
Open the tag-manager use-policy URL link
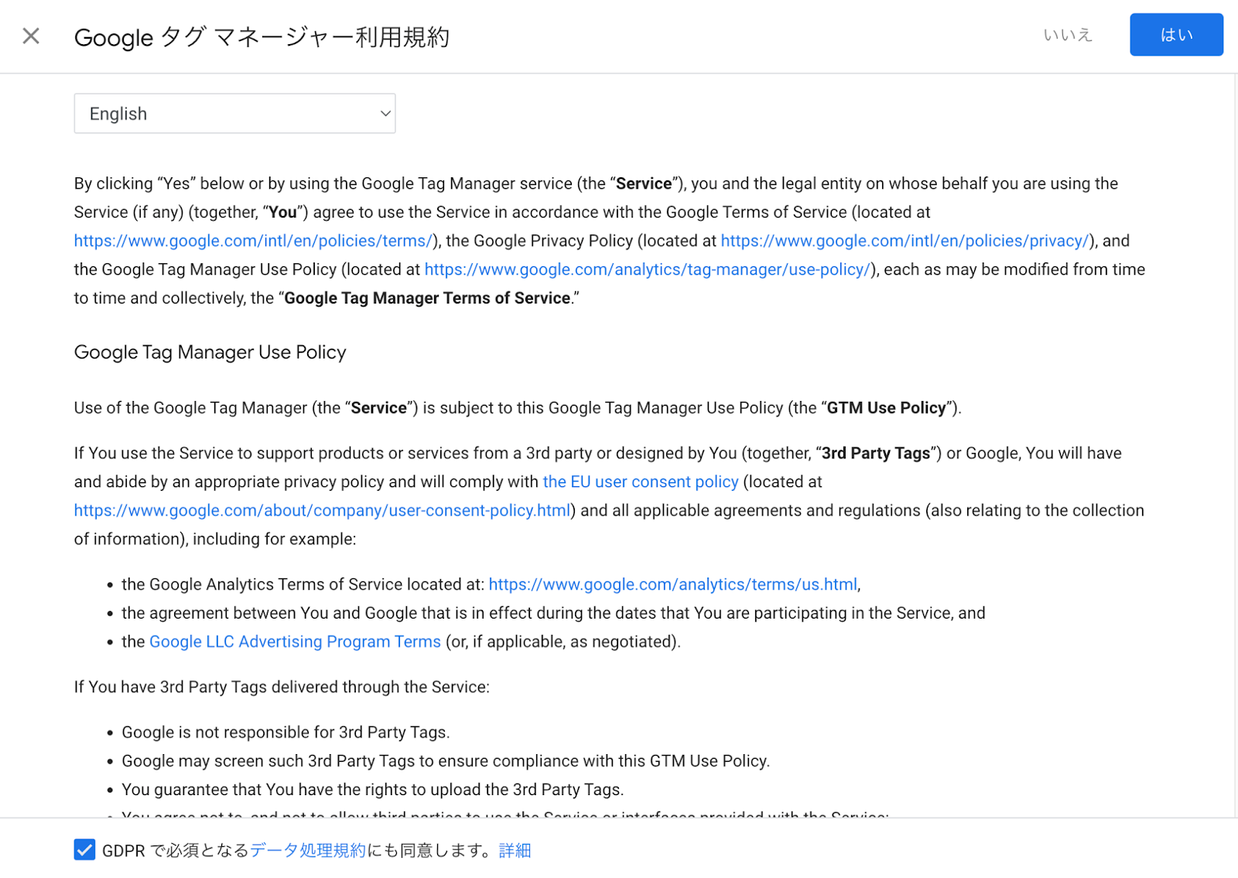coord(648,269)
